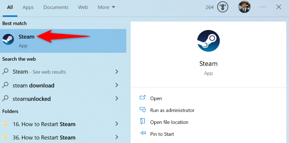289x143 pixels.
Task: Click folder icon for 36. How to Restart Steam
Action: (x=5, y=137)
